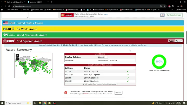The image size is (187, 105).
Task: Click the taskbar clock and date
Action: (178, 103)
